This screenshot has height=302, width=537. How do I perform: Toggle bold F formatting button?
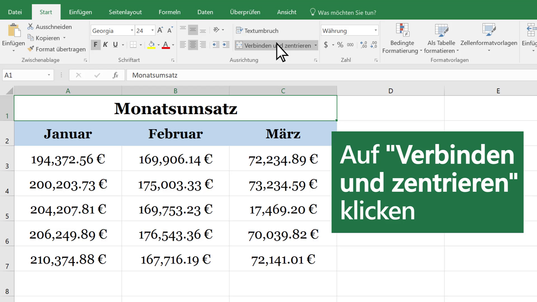(96, 44)
